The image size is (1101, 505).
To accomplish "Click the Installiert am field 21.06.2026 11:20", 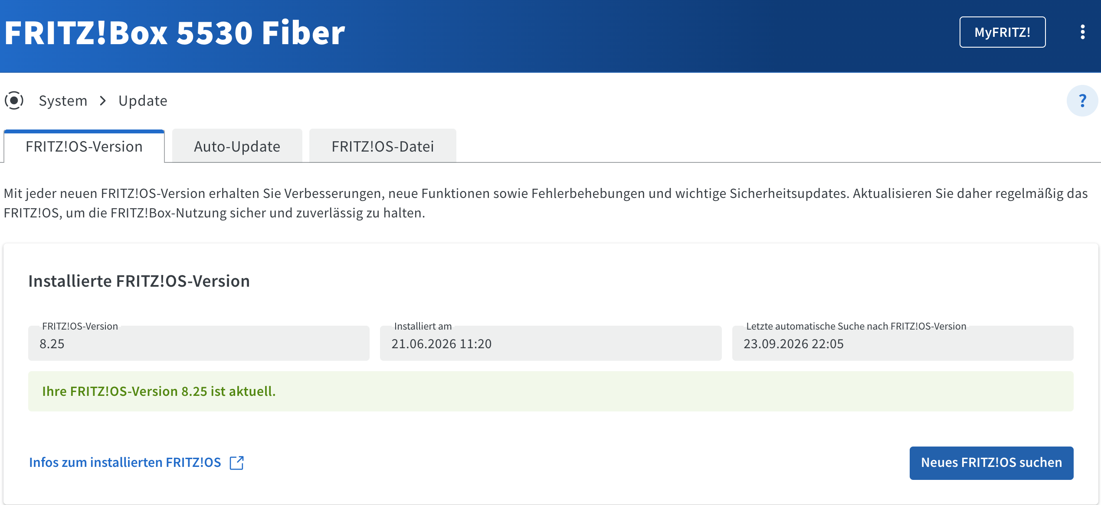I will [x=550, y=343].
